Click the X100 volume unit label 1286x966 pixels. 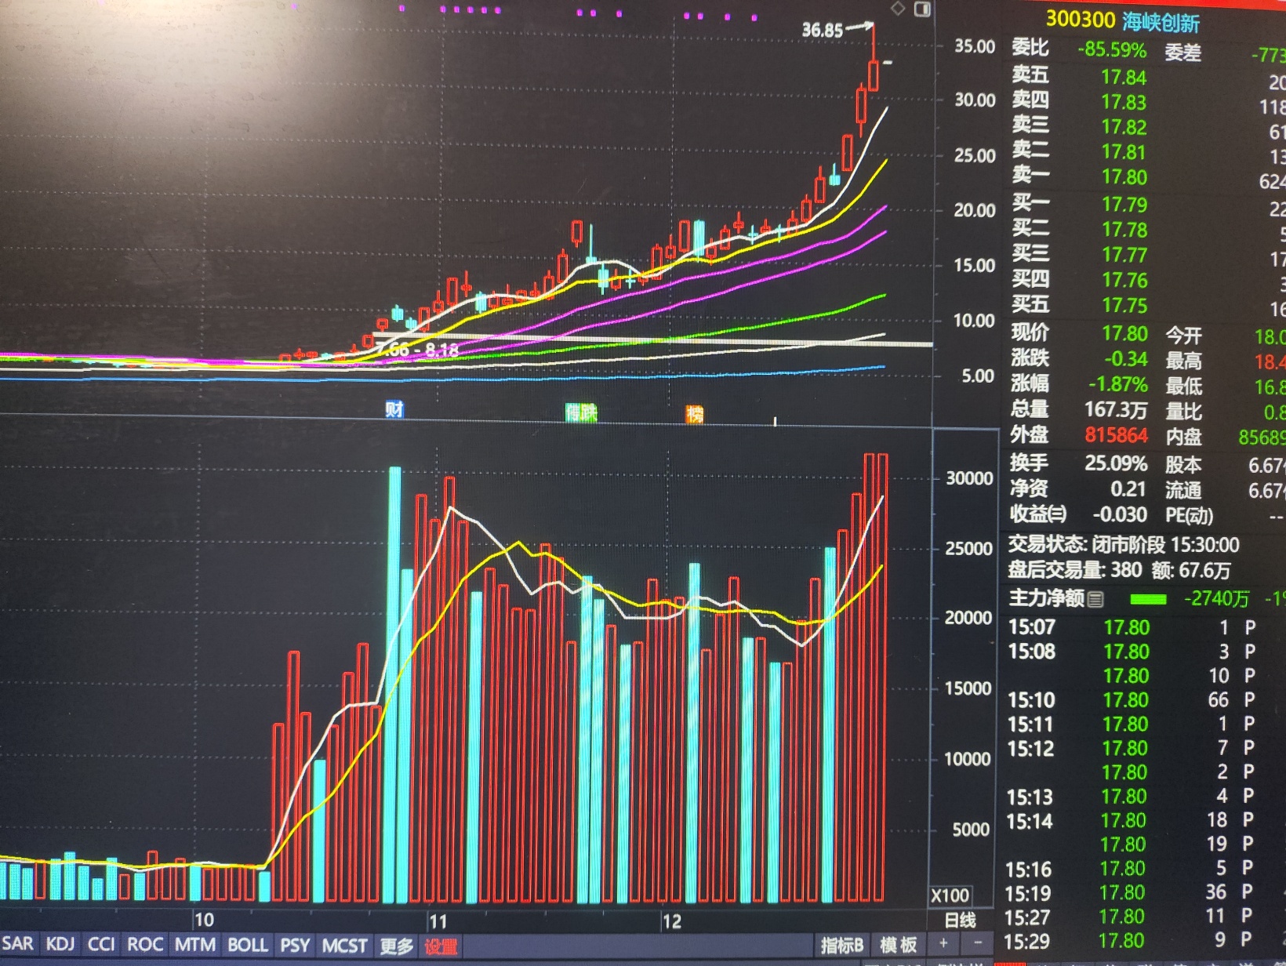[x=950, y=895]
